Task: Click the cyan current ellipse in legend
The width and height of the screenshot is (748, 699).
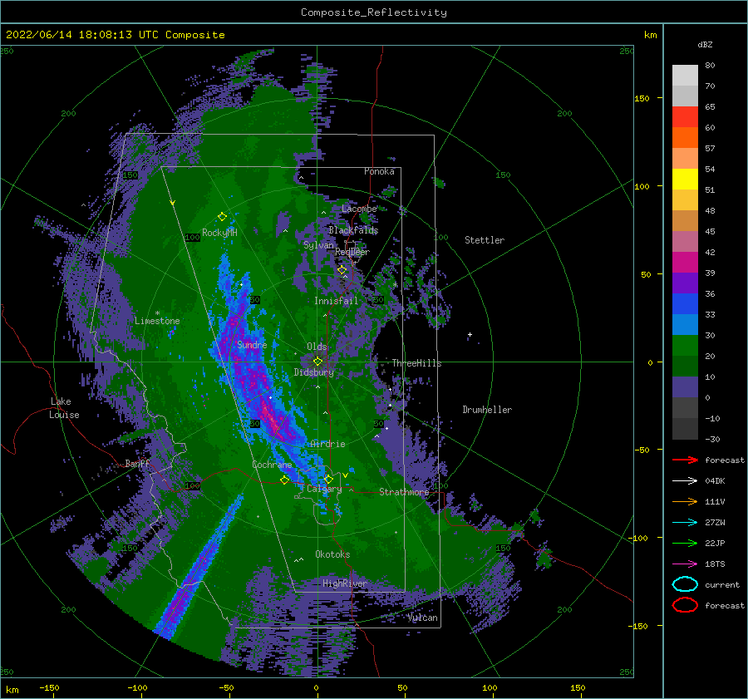Action: pos(685,584)
